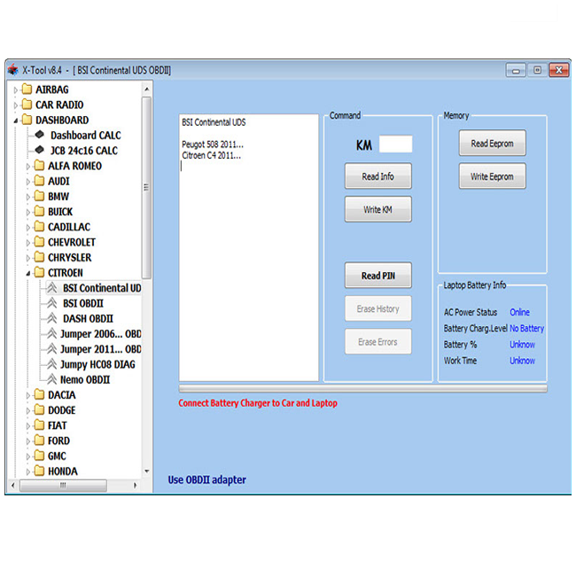Viewport: 576px width, 576px height.
Task: Click the horizontal scrollbar thumb of tree
Action: coord(63,486)
